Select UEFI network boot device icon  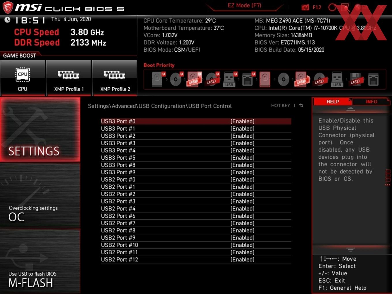click(248, 79)
